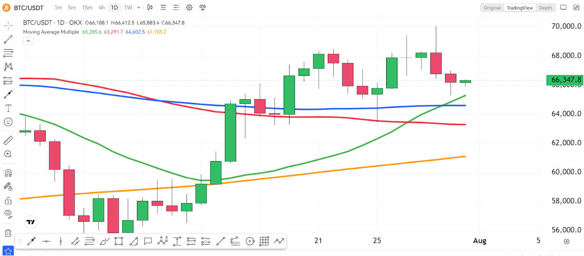
Task: Collapse the indicator legend chevron
Action: (28, 41)
